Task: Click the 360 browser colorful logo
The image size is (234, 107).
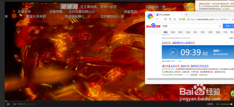Action: [x=150, y=16]
